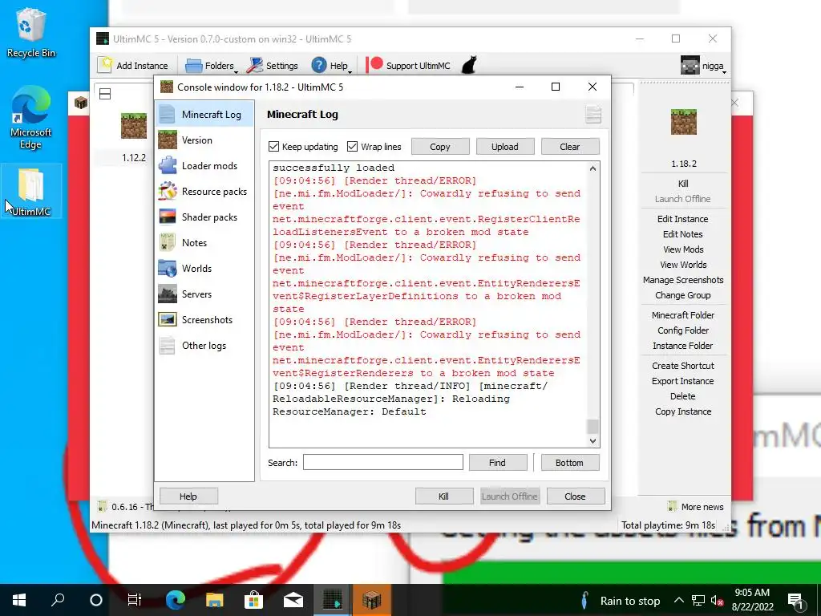
Task: Go to the Shader packs page
Action: [204, 217]
